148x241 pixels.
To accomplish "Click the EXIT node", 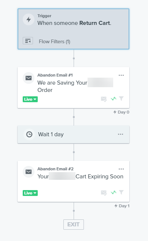I will point(74,225).
